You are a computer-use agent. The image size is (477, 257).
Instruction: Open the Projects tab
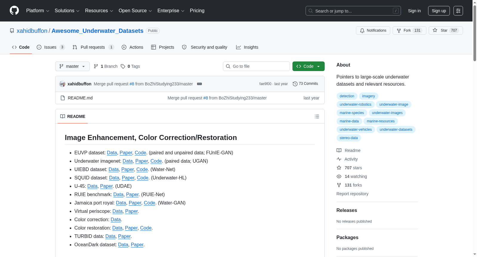pos(162,47)
